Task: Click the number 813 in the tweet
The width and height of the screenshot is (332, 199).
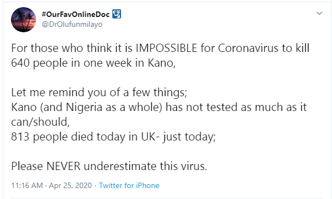Action: pyautogui.click(x=20, y=137)
